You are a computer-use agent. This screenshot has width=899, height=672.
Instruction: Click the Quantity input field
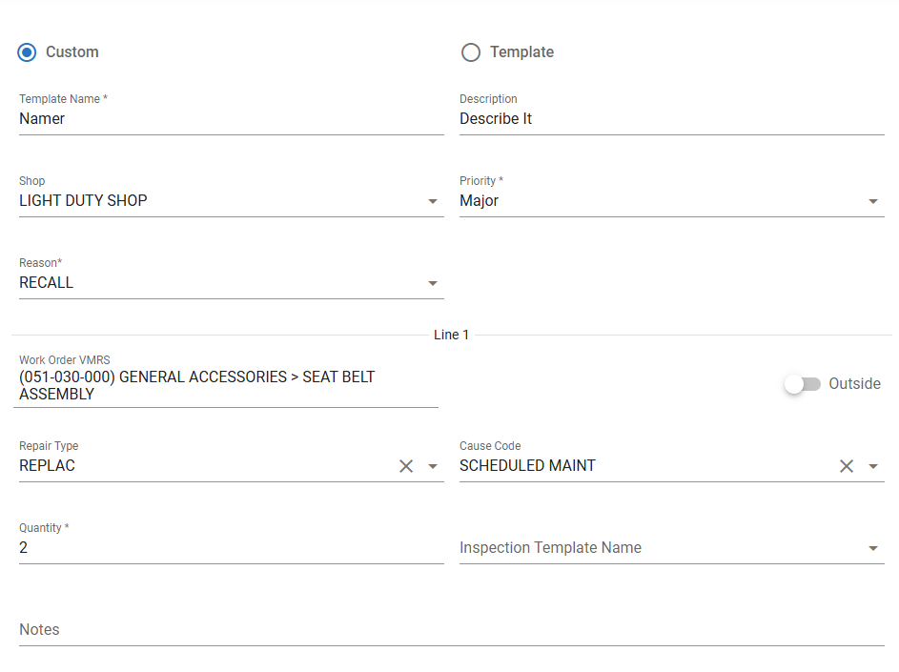coord(229,548)
